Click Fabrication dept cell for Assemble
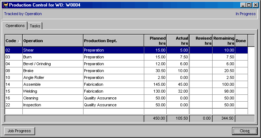The width and height of the screenshot is (261, 138). [x=114, y=84]
